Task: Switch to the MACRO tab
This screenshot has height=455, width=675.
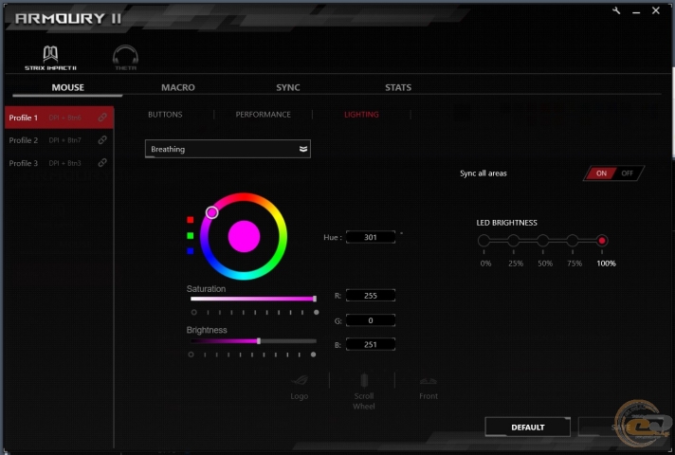Action: 178,87
